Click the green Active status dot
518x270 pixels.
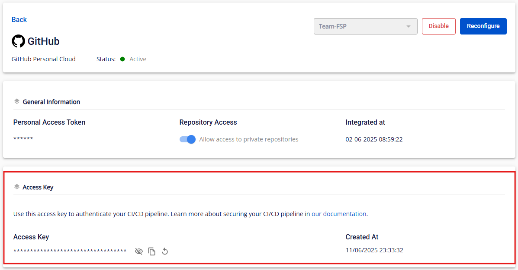tap(122, 59)
